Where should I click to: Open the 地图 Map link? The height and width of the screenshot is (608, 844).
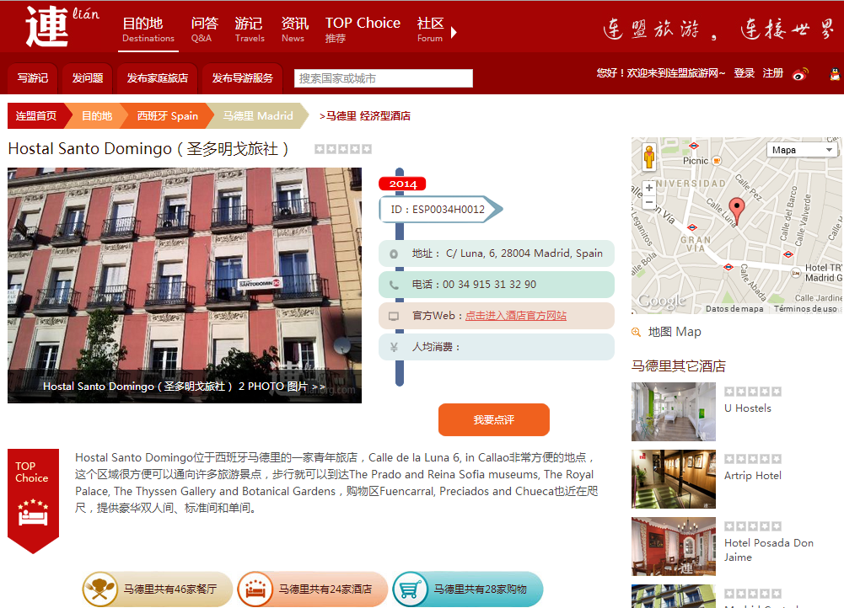pos(675,332)
